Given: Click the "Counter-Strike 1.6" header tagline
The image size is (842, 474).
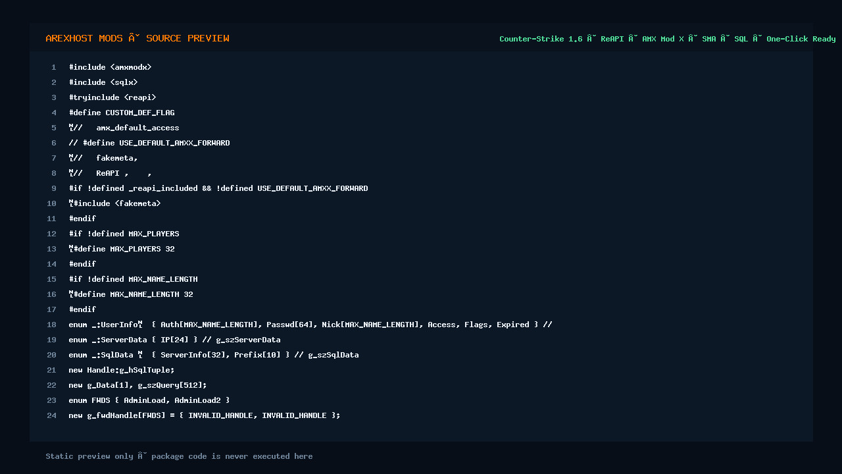Looking at the screenshot, I should tap(668, 39).
